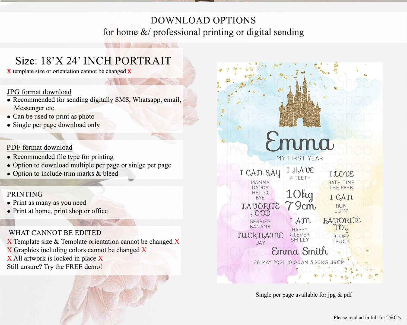Click the red X after 'cannot be changed' under Size
Screen dimensions: 407x325
click(x=129, y=71)
